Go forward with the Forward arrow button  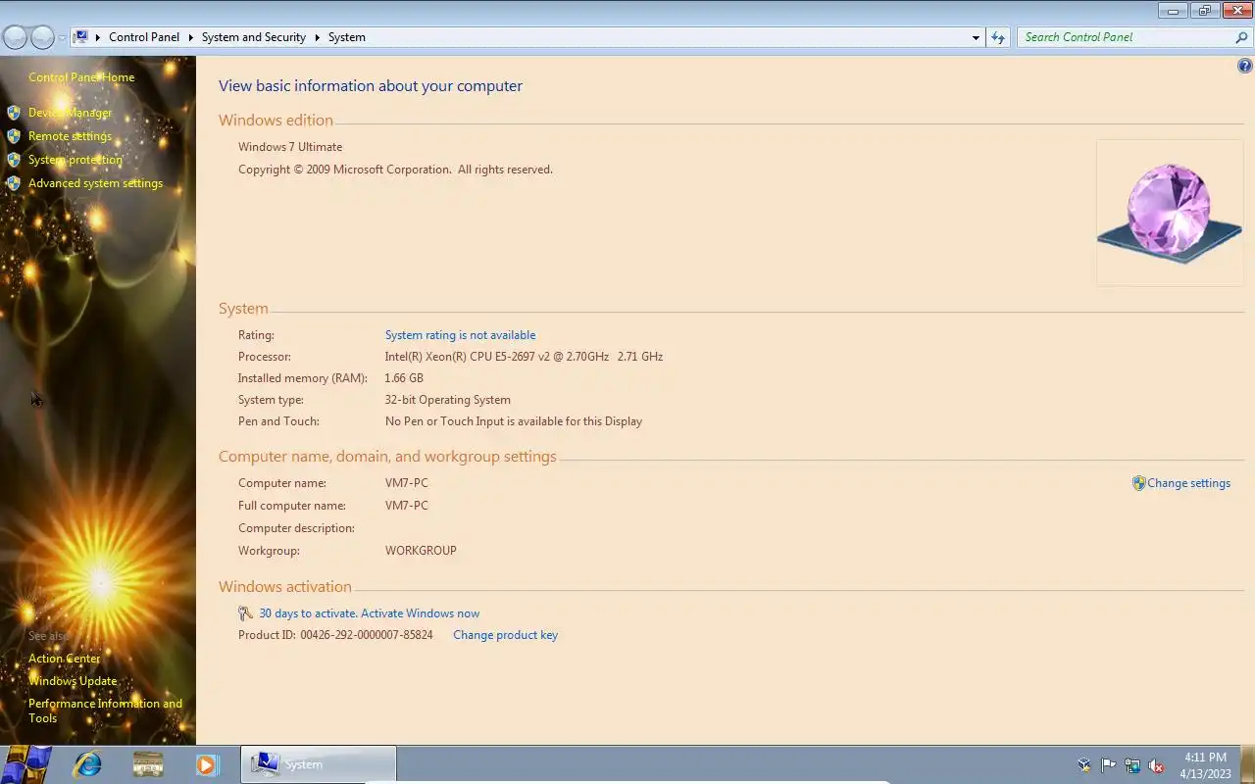pos(42,37)
